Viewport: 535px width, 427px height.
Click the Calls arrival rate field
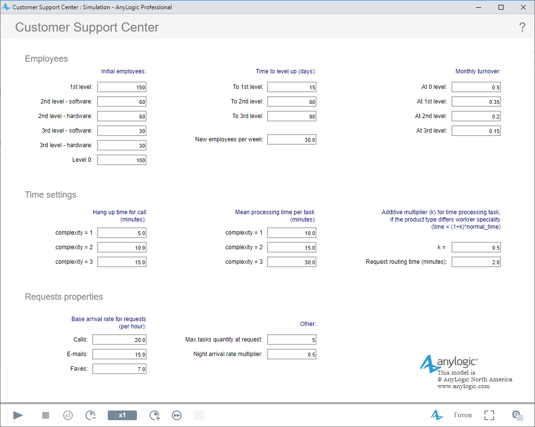pos(119,340)
